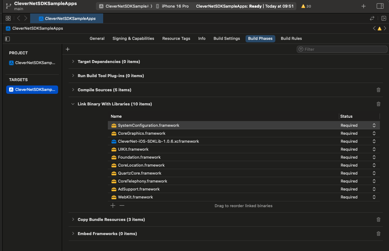389x251 pixels.
Task: Expand Compile Sources section
Action: 73,89
